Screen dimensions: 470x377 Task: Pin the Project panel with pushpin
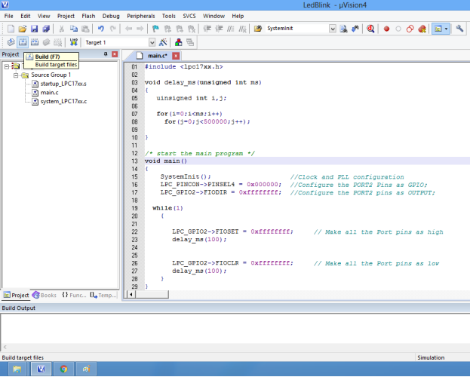(x=105, y=54)
